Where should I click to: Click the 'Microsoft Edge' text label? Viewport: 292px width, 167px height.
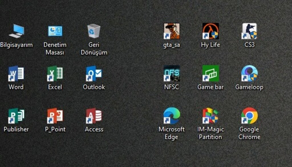click(171, 133)
